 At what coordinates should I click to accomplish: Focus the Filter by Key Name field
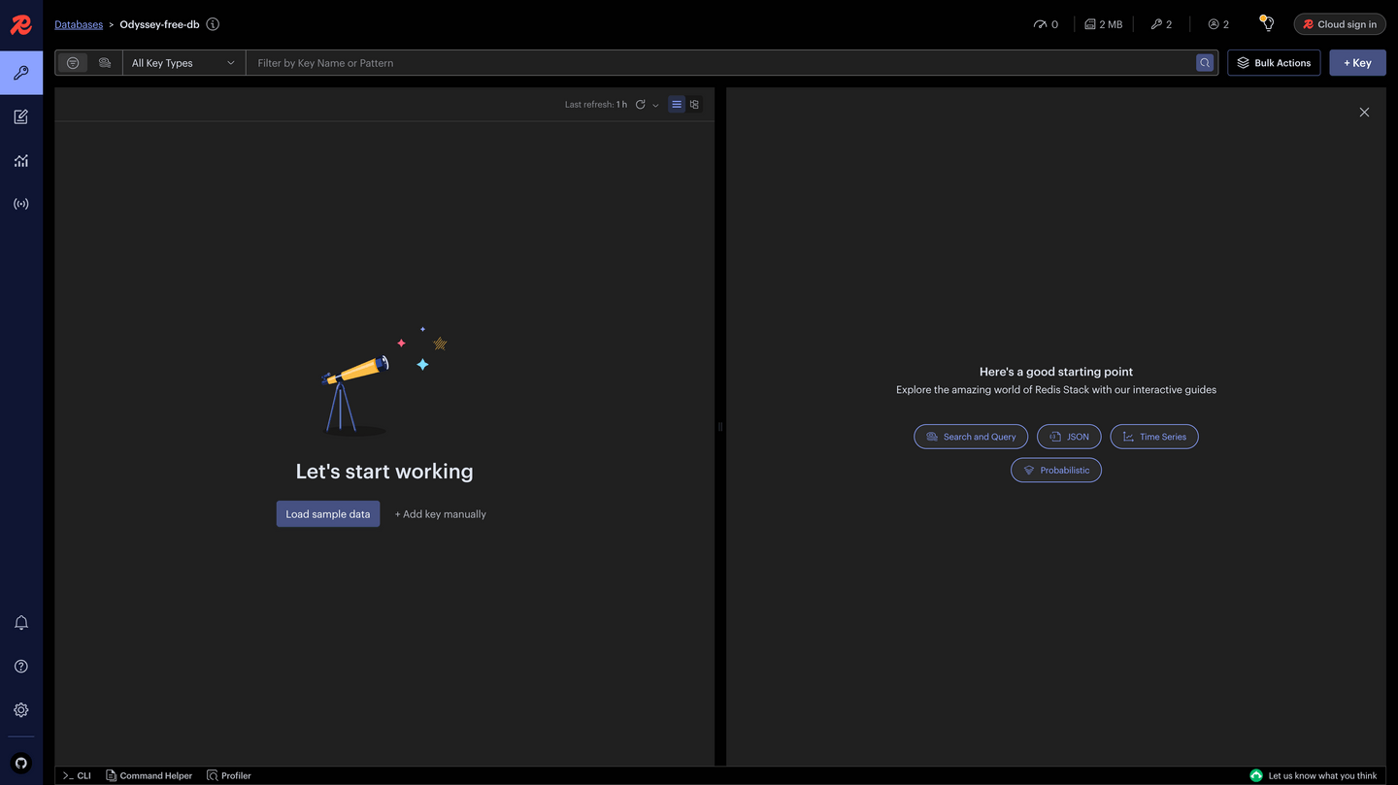tap(718, 63)
